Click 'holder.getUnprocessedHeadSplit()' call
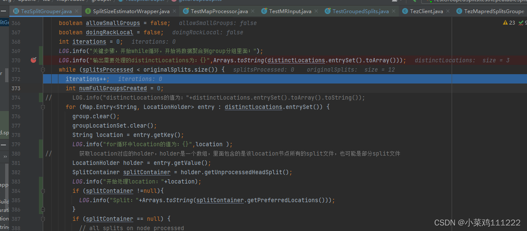Screen dimensions: 527x231 pyautogui.click(x=236, y=172)
